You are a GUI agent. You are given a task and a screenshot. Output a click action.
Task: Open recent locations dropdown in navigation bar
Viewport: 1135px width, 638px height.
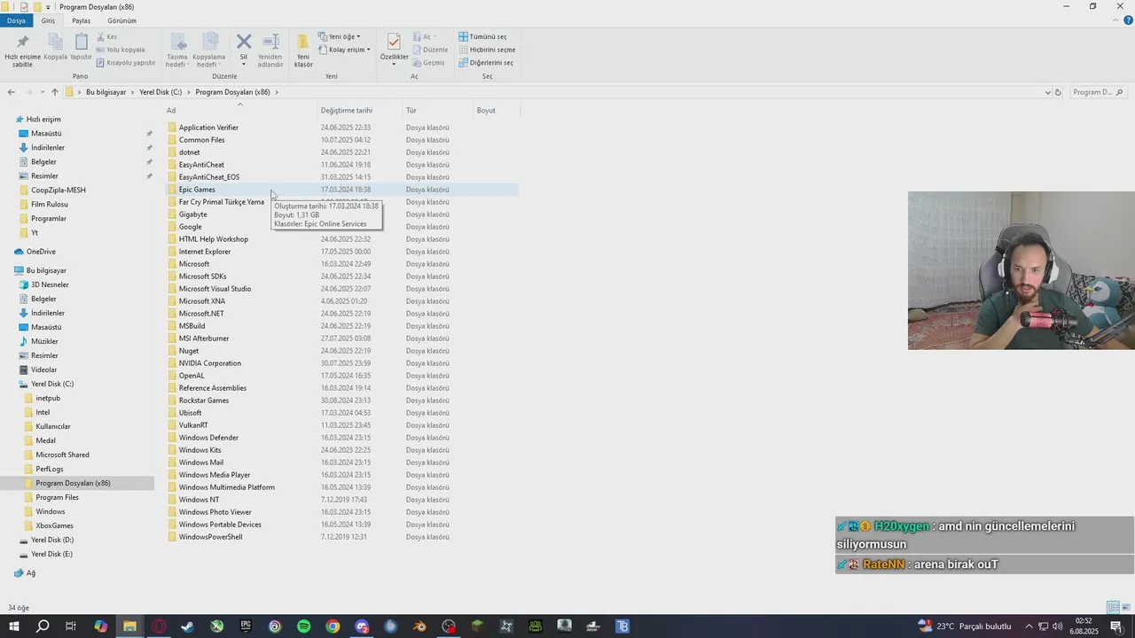pyautogui.click(x=42, y=92)
